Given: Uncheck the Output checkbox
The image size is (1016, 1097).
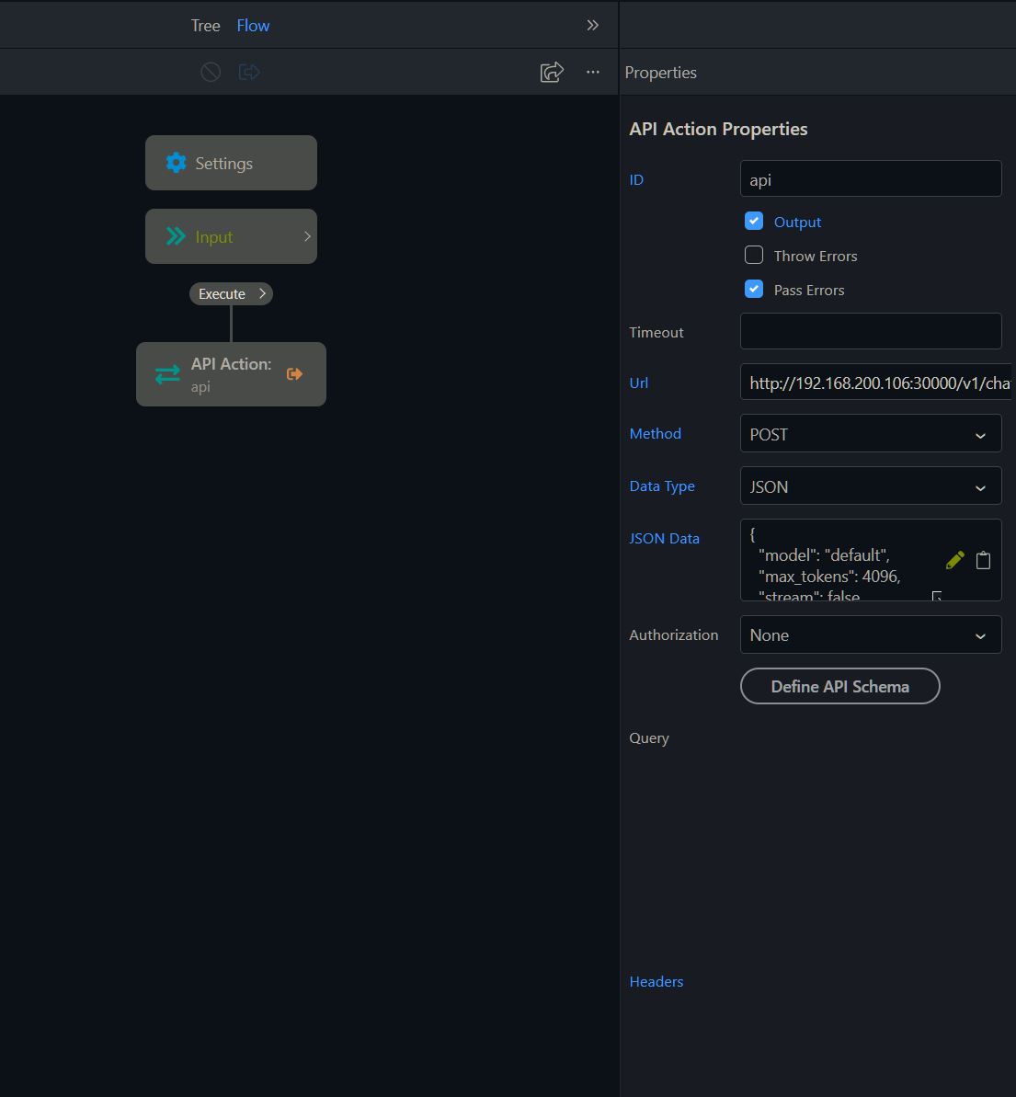Looking at the screenshot, I should [754, 222].
